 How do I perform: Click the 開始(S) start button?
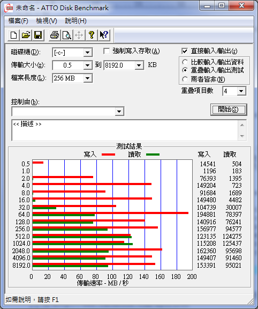(x=229, y=109)
